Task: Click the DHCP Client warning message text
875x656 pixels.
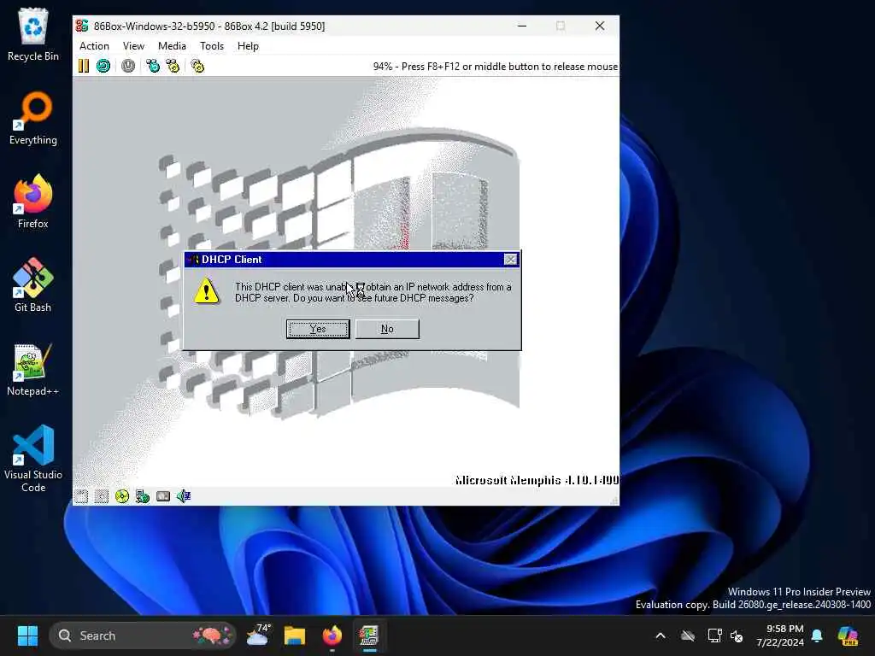Action: coord(373,292)
